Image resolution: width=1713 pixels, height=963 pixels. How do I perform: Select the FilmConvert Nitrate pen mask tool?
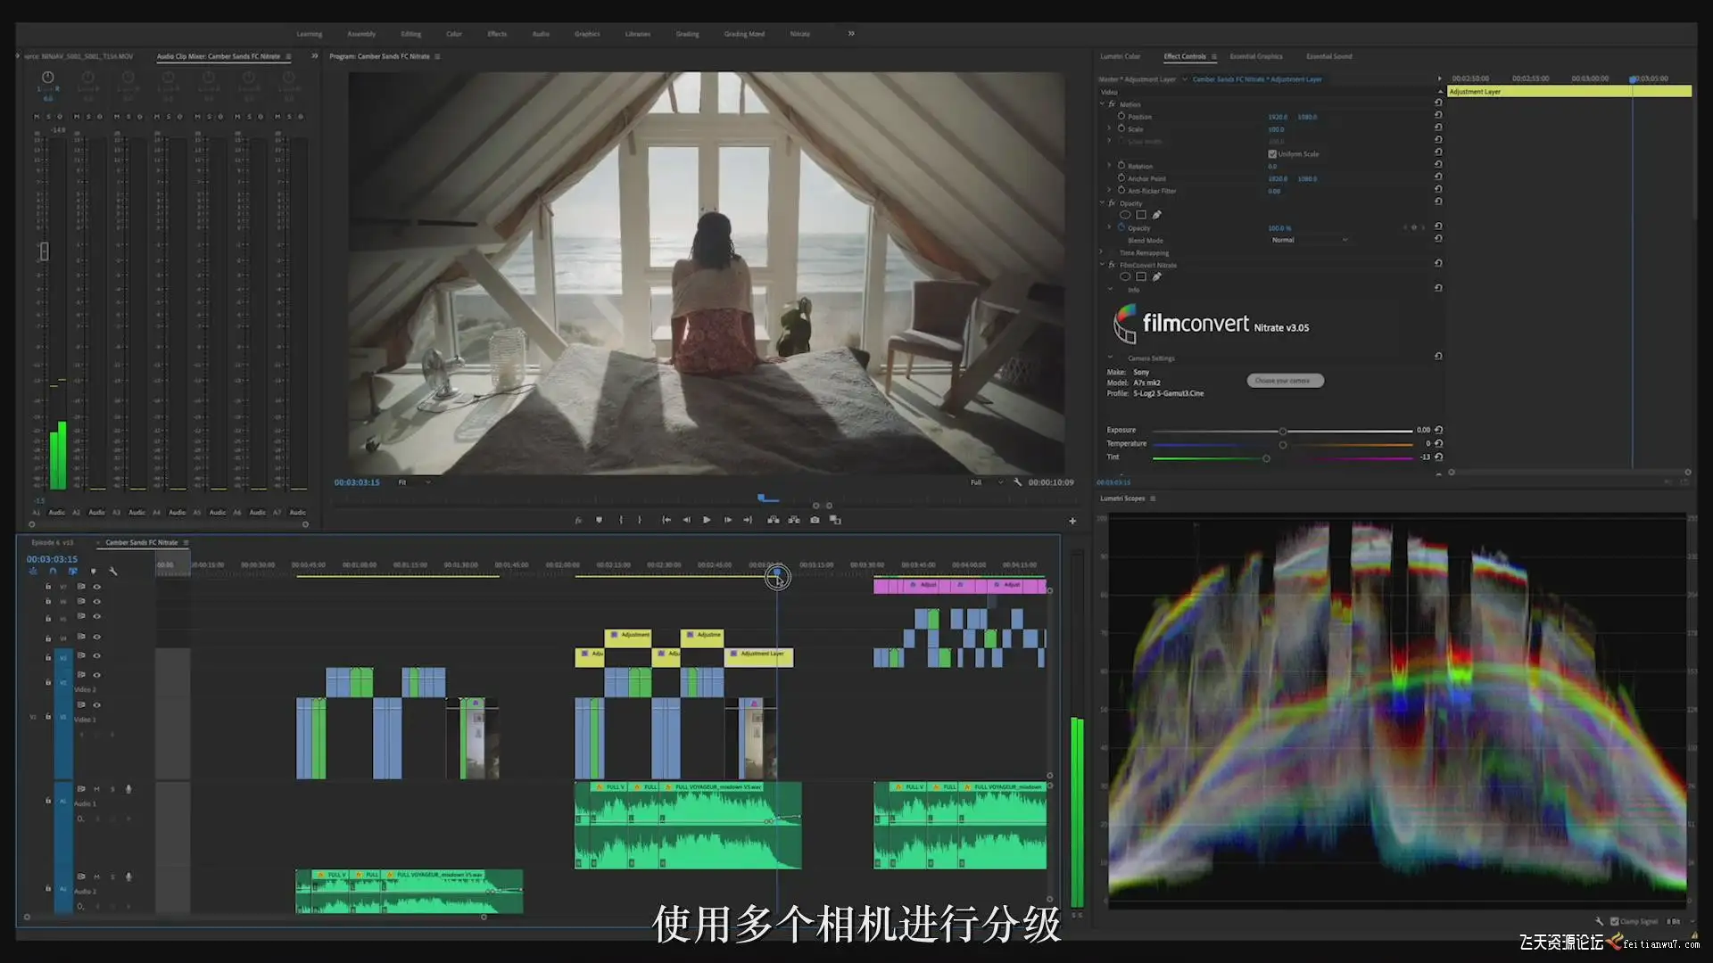pyautogui.click(x=1157, y=277)
